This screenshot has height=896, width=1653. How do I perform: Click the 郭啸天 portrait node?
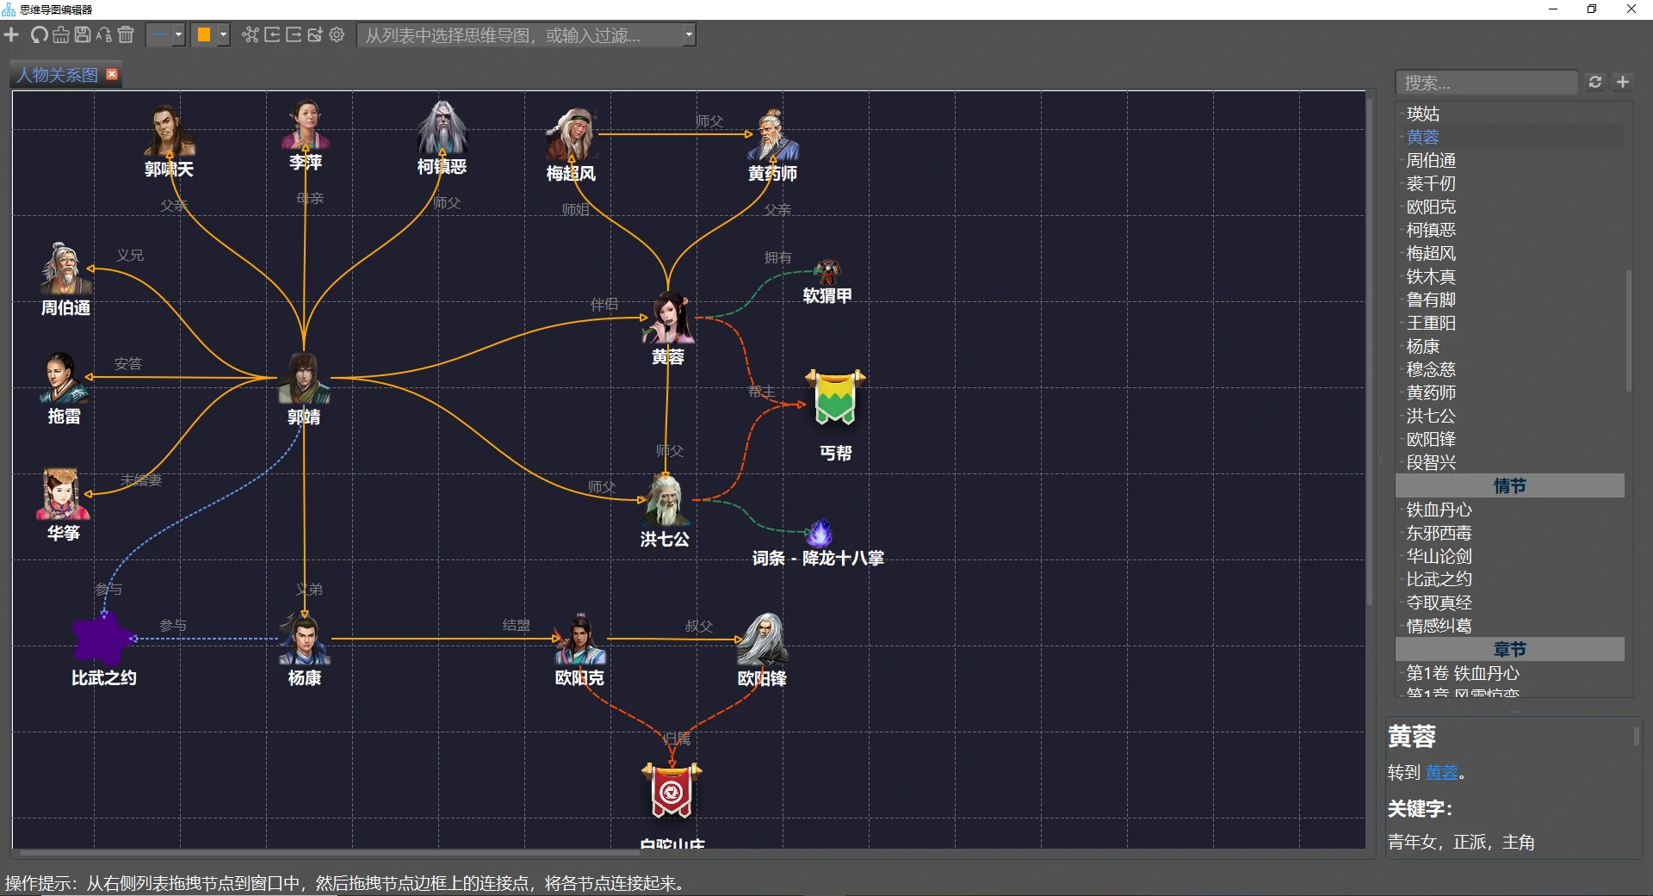pos(169,130)
